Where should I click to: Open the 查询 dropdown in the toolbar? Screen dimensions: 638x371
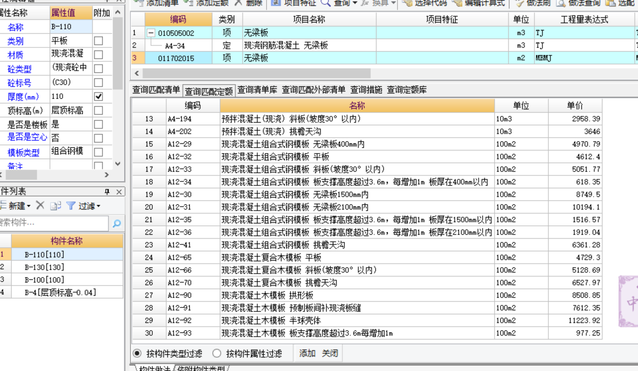(x=339, y=3)
